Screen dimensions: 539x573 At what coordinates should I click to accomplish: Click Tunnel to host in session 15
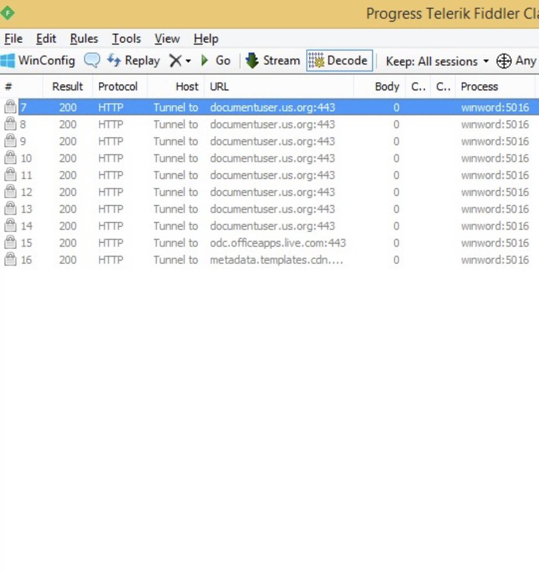click(x=176, y=243)
